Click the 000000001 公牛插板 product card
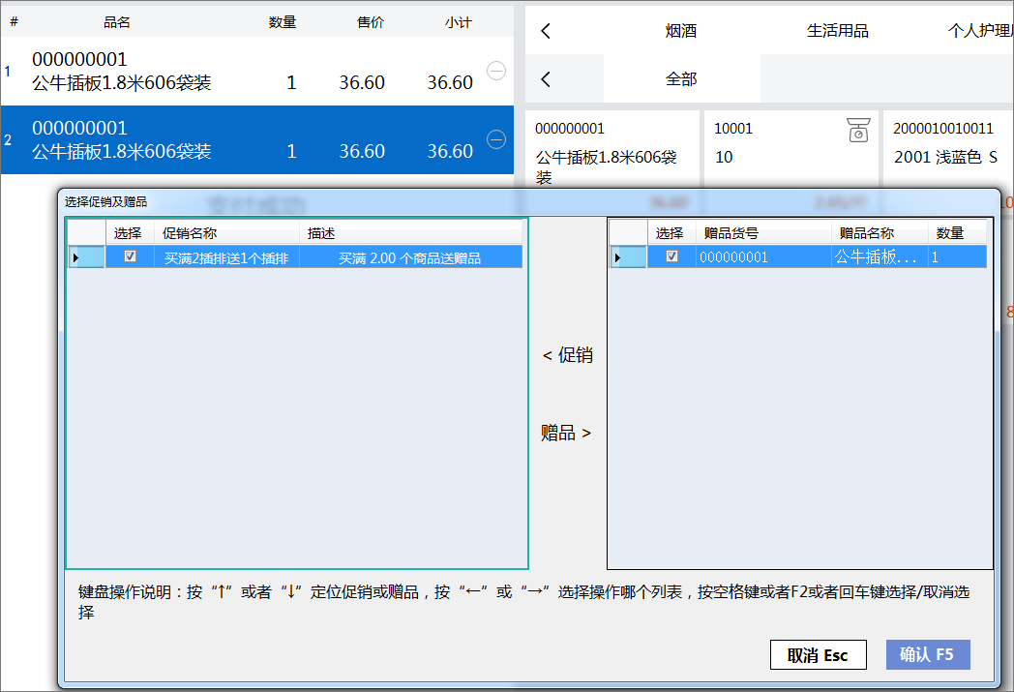 (612, 149)
